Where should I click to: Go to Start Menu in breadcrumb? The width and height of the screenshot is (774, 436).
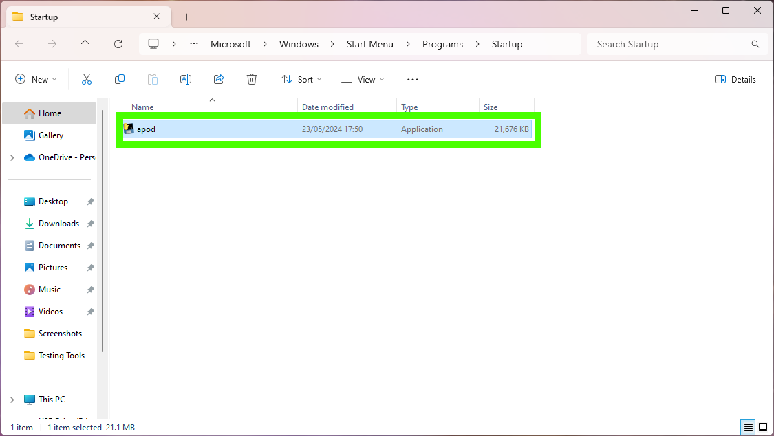click(369, 44)
